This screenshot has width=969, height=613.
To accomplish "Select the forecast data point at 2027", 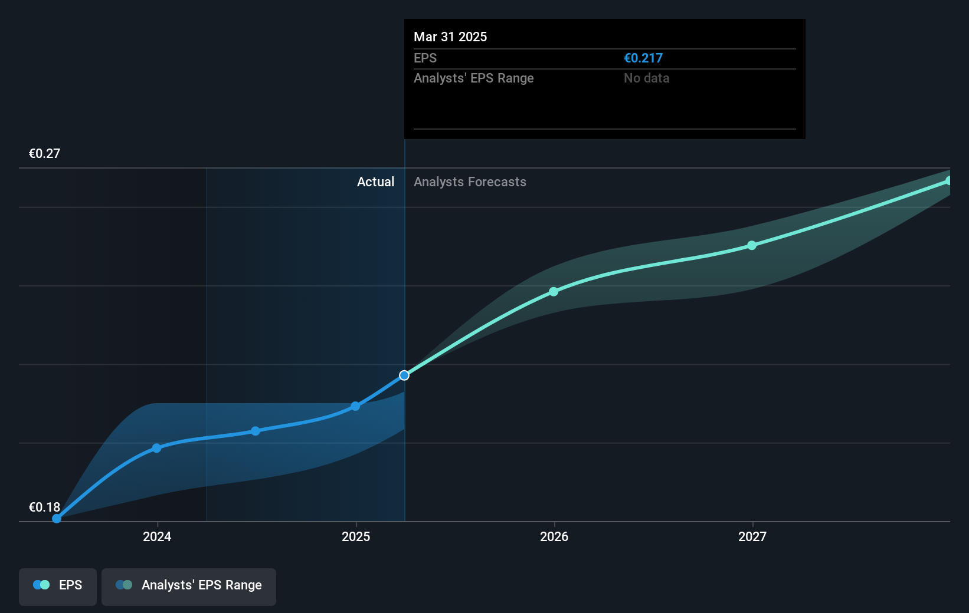I will tap(752, 245).
